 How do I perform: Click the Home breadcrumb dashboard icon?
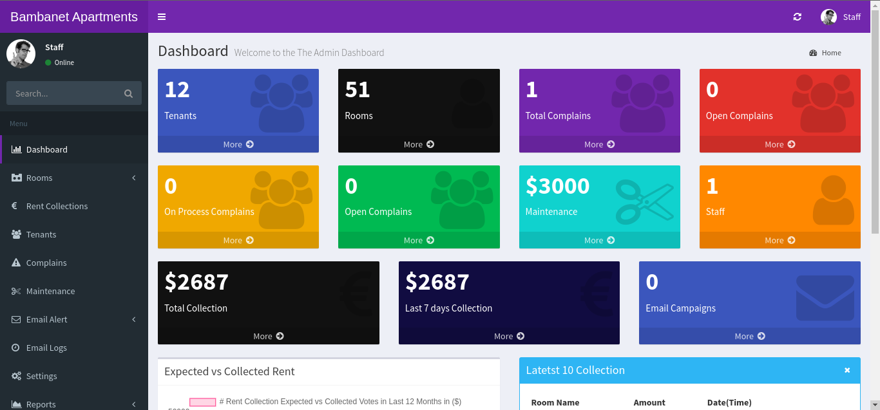(x=813, y=53)
